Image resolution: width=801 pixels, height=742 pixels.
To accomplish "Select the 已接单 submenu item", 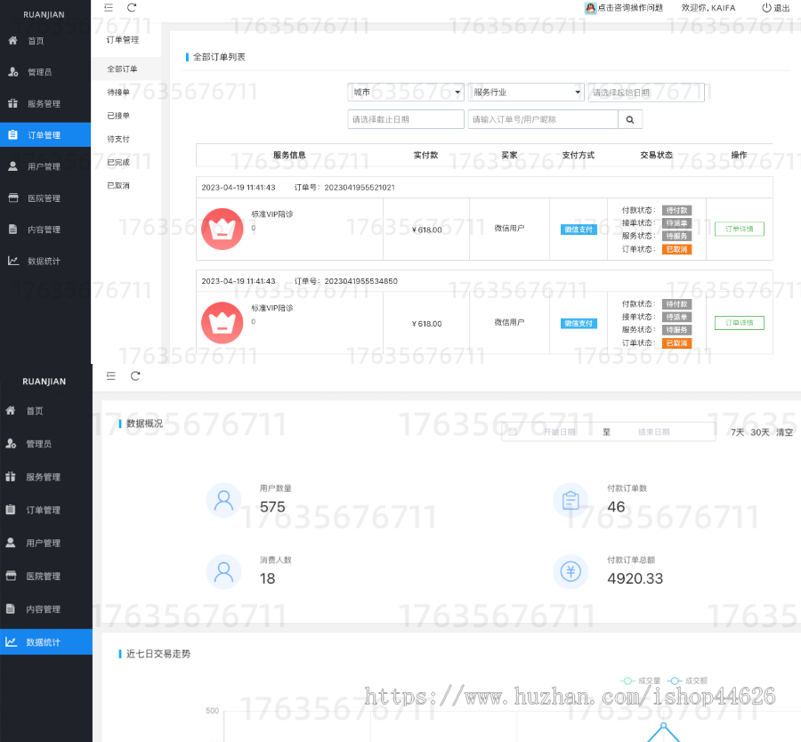I will point(118,116).
